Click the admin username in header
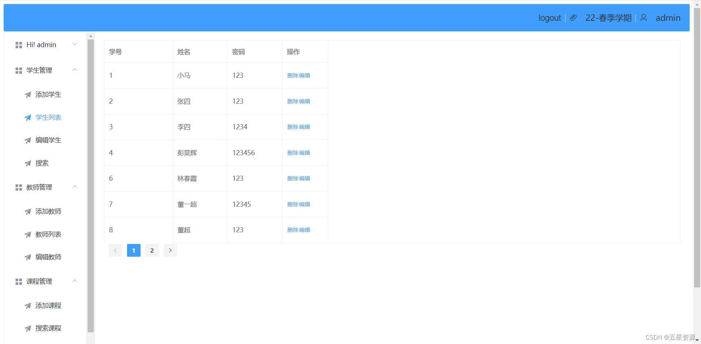 pyautogui.click(x=668, y=18)
